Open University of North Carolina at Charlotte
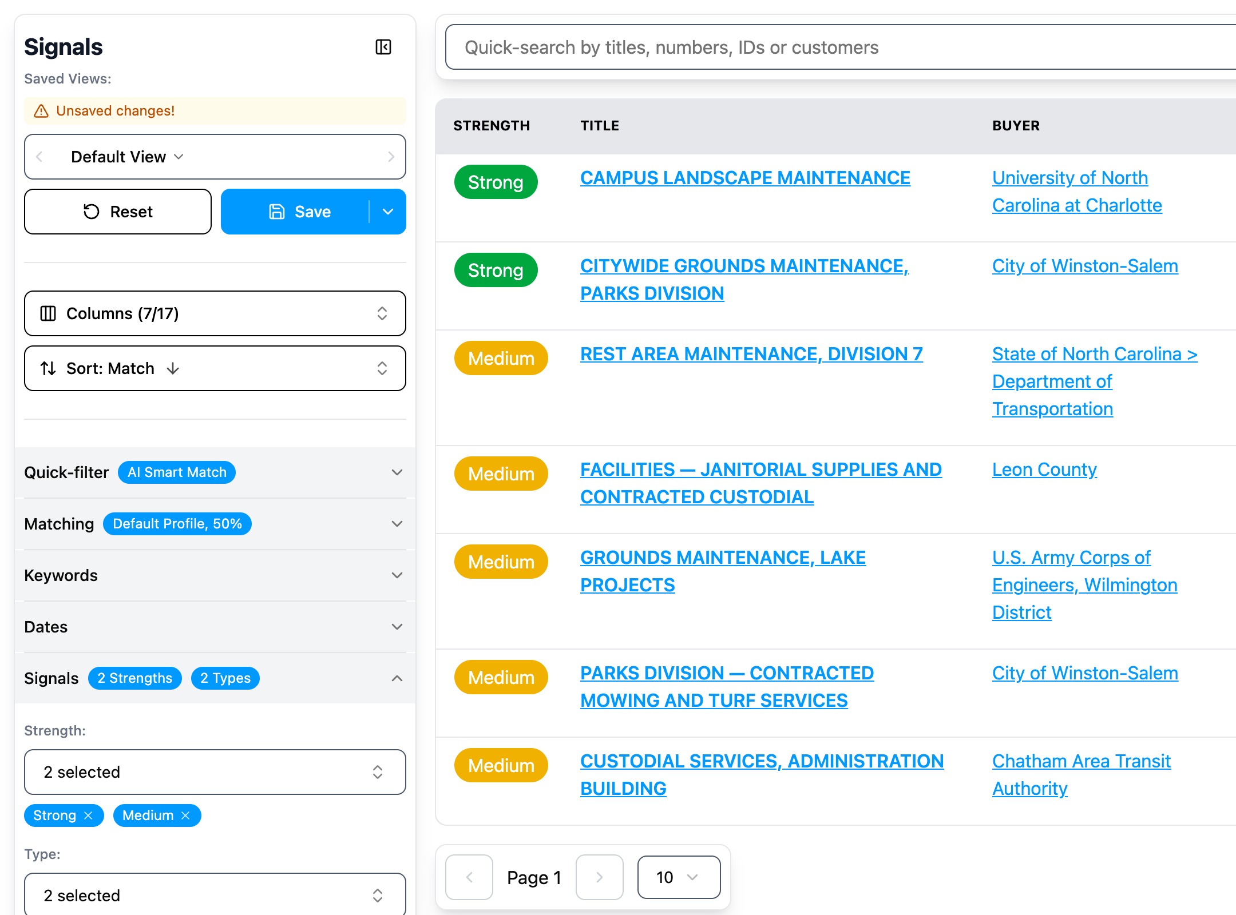The image size is (1236, 915). click(x=1077, y=192)
